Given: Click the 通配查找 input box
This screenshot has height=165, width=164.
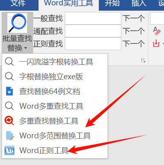Looking at the screenshot, I should point(93,31).
